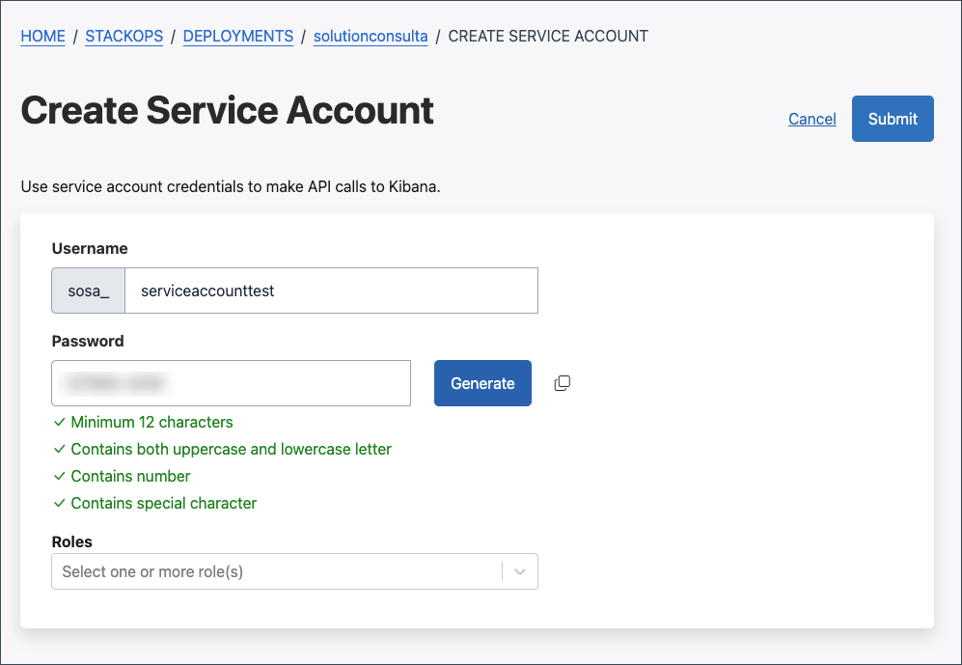Navigate to the STACKOPS breadcrumb
962x665 pixels.
pos(124,37)
